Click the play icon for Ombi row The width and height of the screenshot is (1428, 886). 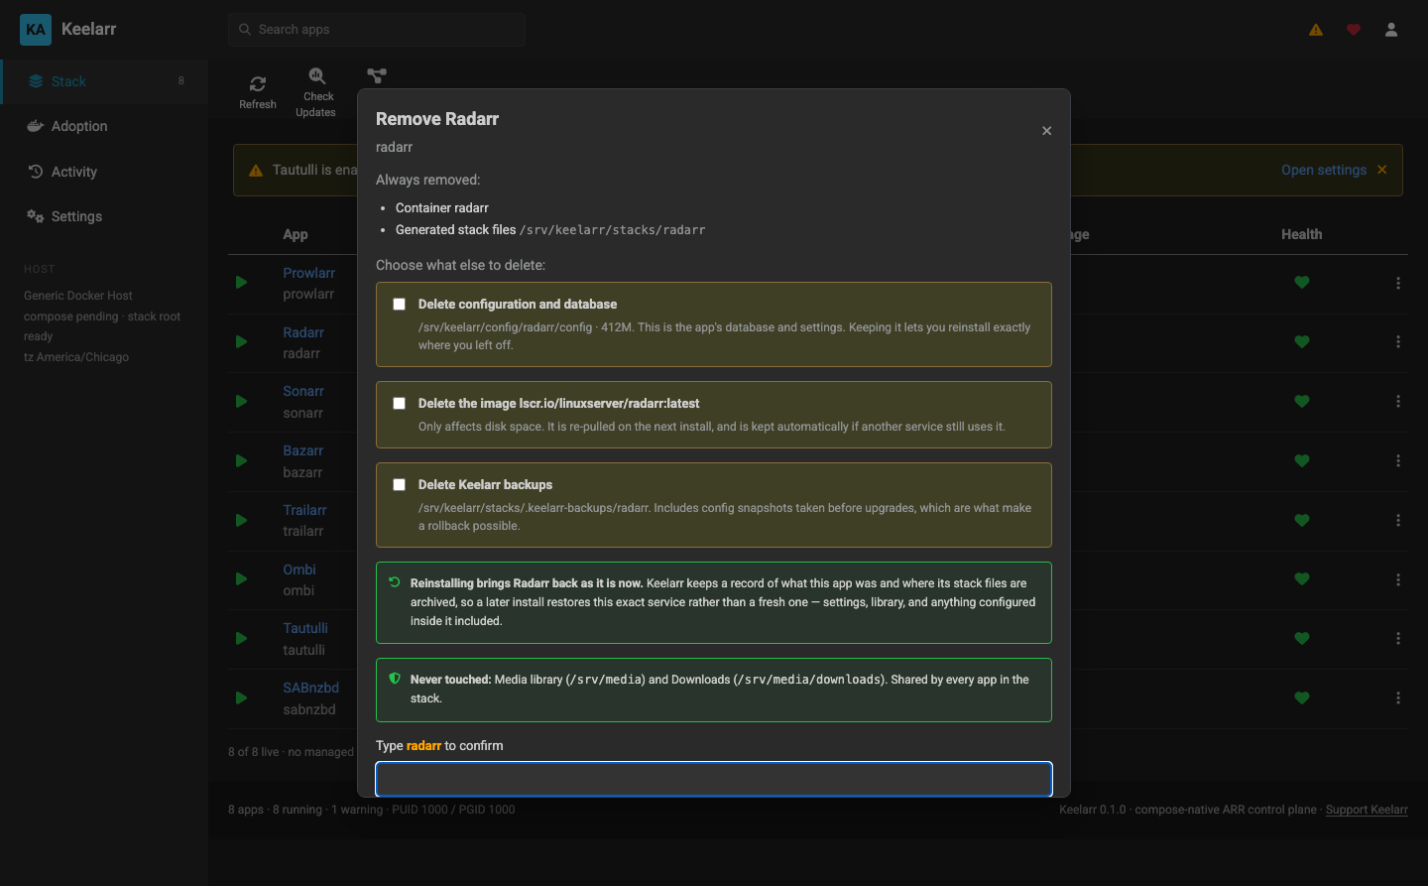point(242,579)
